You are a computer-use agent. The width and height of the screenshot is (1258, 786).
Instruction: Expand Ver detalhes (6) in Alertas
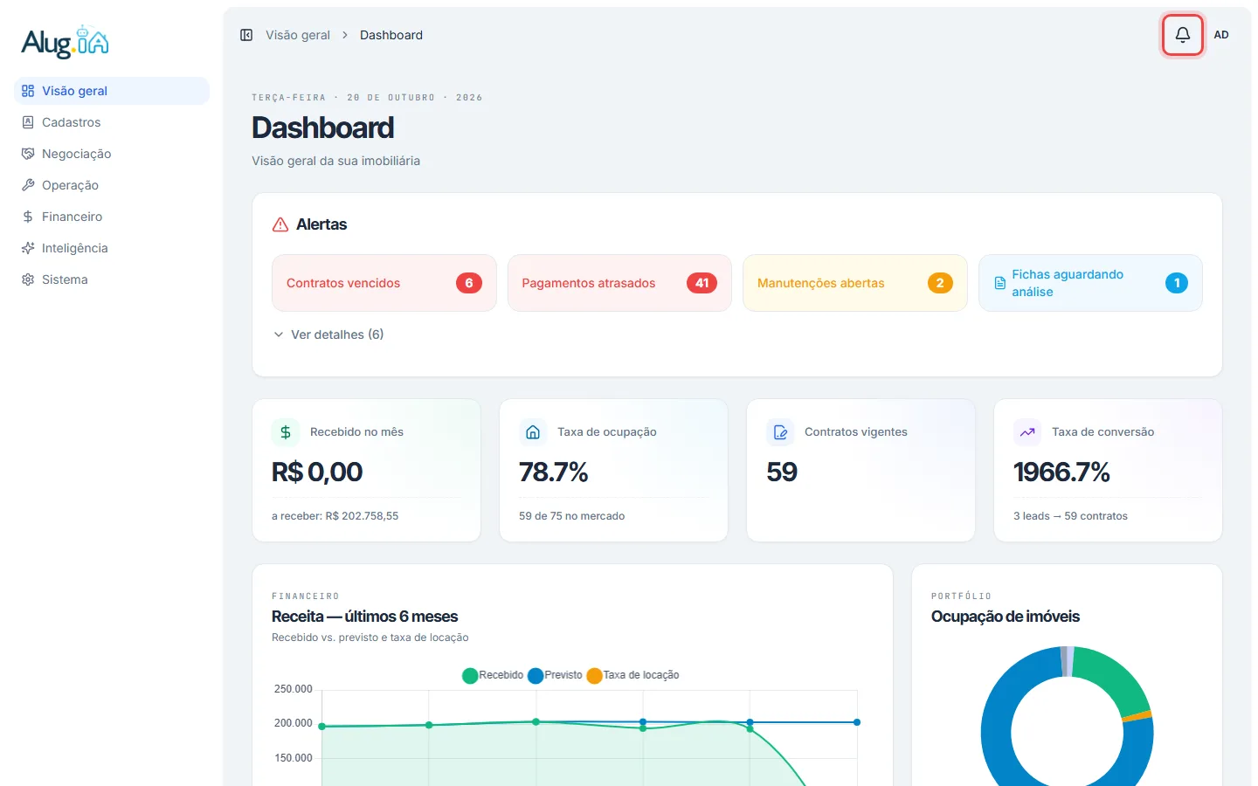(x=328, y=334)
